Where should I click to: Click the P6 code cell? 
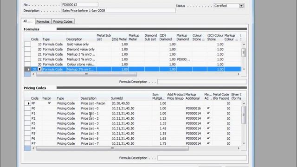click(36, 138)
